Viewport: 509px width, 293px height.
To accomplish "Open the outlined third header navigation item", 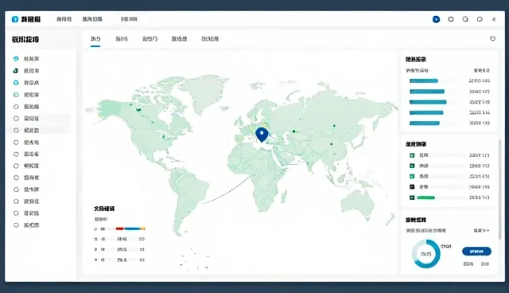I will (129, 19).
